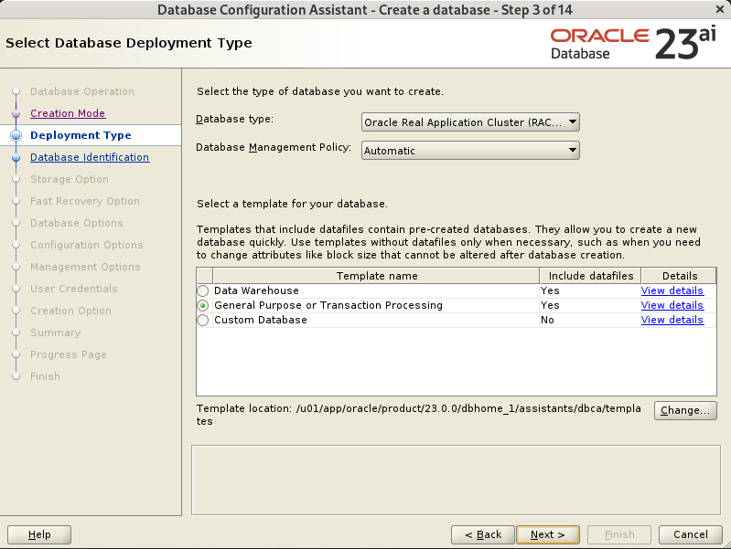731x549 pixels.
Task: Go to Creation Mode step
Action: (68, 113)
